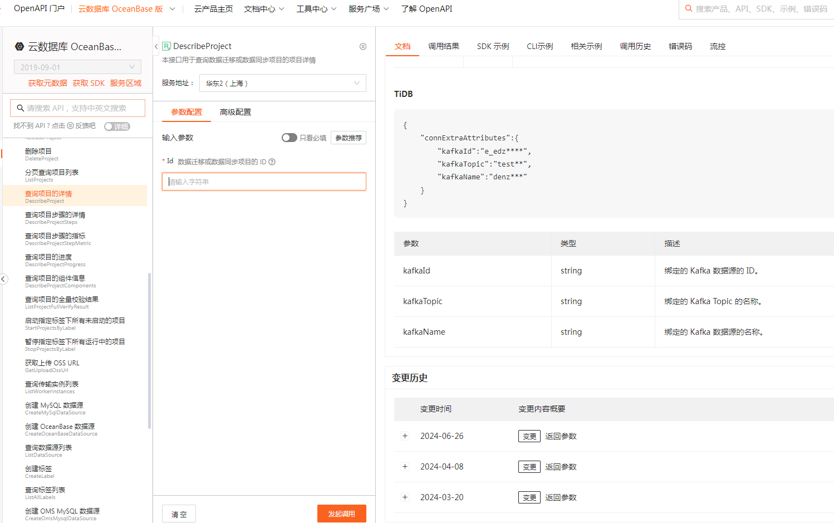Switch to the 调用历史 tab
This screenshot has height=523, width=834.
coord(635,46)
